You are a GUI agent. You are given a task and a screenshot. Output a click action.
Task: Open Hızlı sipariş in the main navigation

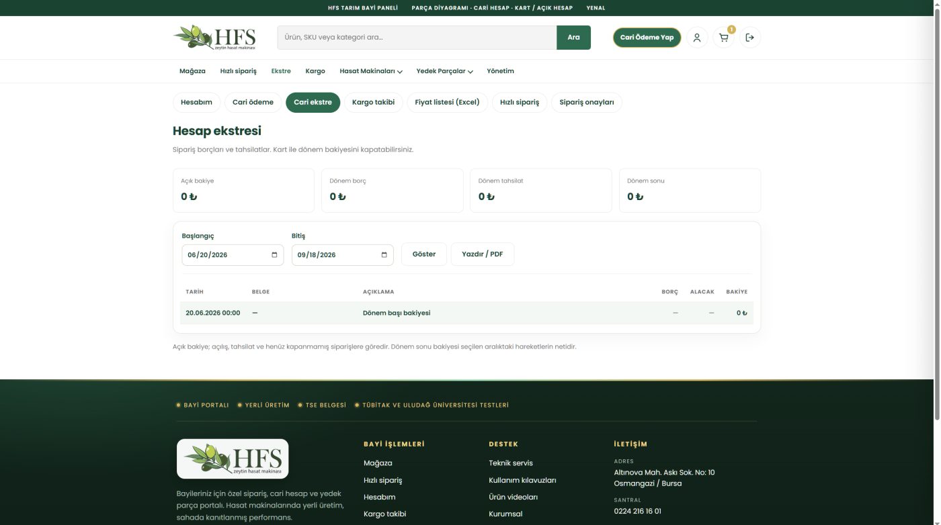[239, 71]
